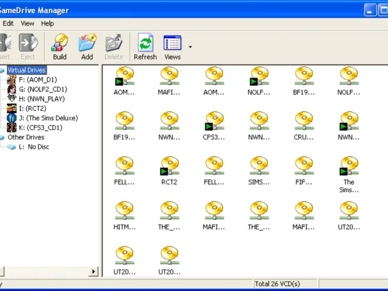Select the AOM disc without play badge

click(214, 81)
